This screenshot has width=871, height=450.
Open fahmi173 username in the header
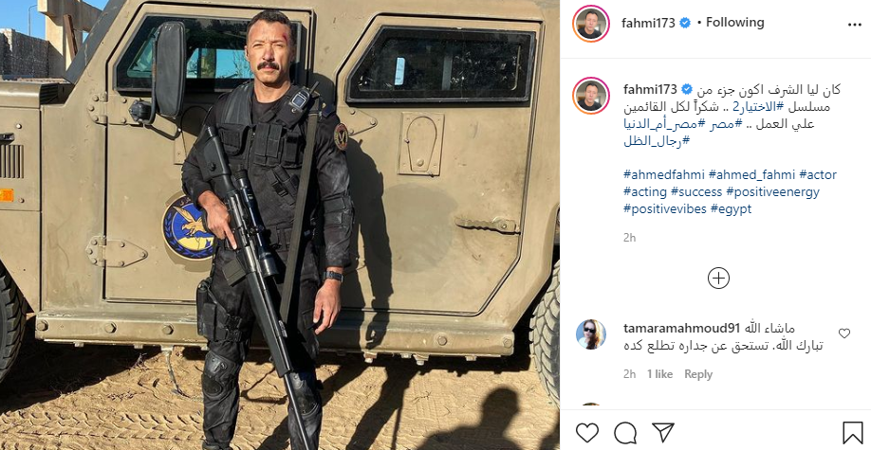[x=648, y=23]
